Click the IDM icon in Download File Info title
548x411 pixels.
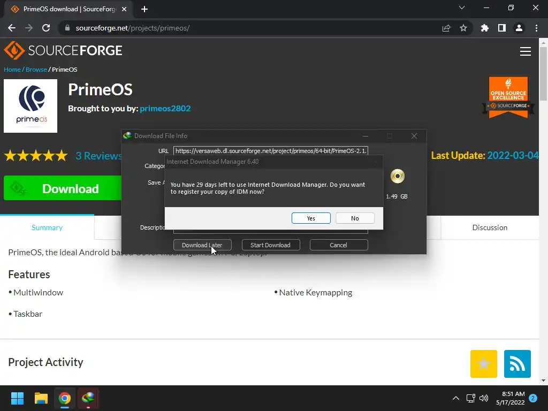coord(127,135)
